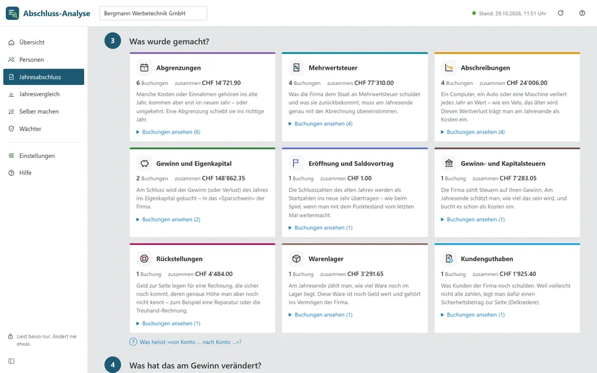Screen dimensions: 597x373
Task: Click the piggy bank icon for Gewinn und Eigenkapital
Action: click(145, 163)
